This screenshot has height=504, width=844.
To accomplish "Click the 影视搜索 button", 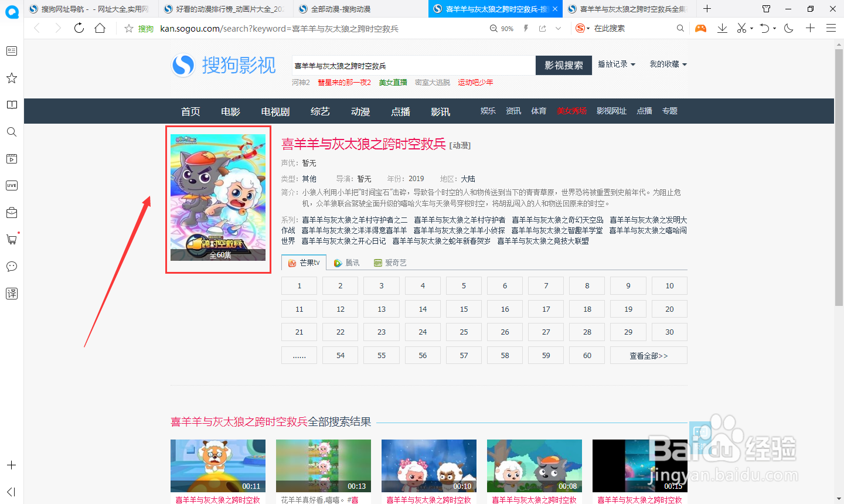I will click(x=564, y=65).
